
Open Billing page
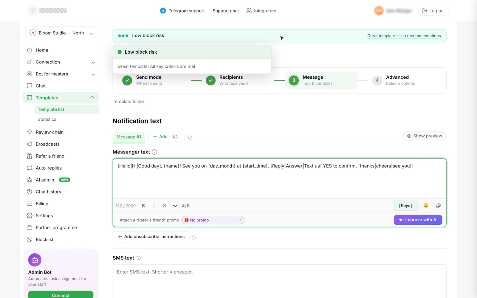[x=61, y=204]
